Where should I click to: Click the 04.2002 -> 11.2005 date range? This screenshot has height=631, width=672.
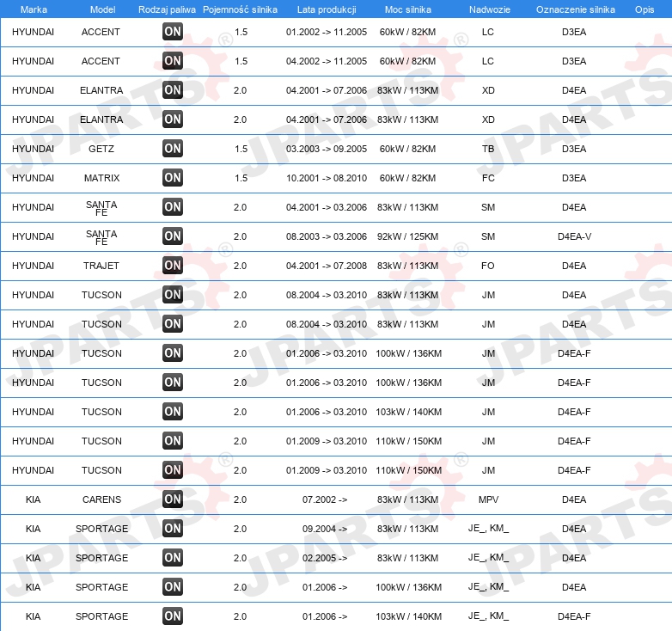(327, 61)
